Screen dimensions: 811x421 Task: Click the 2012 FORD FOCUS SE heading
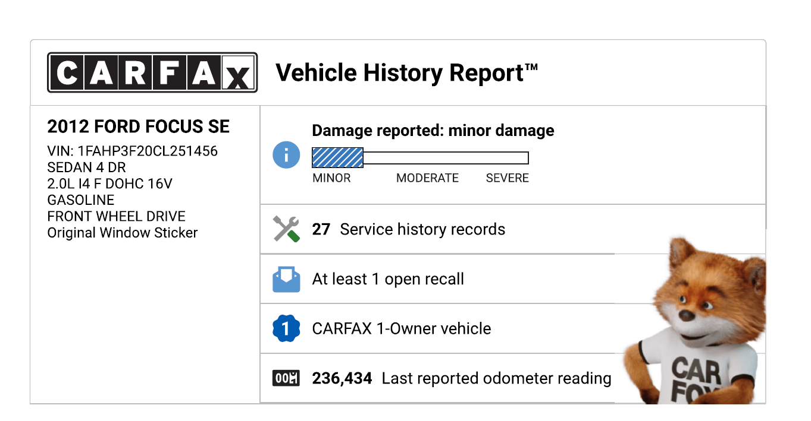[138, 126]
